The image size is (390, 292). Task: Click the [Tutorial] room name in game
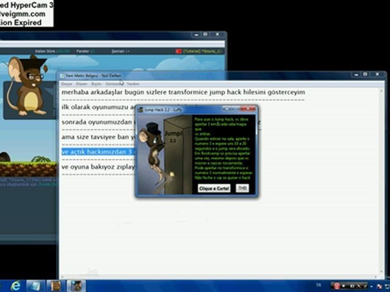point(202,51)
